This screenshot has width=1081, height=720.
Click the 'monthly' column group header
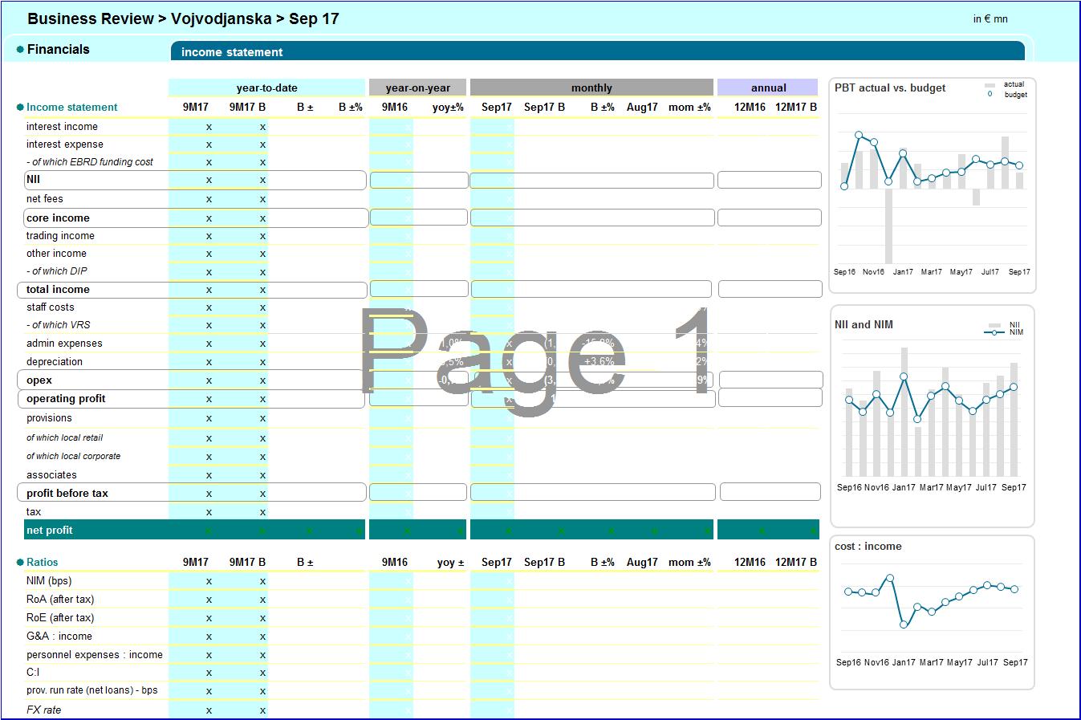(x=591, y=87)
